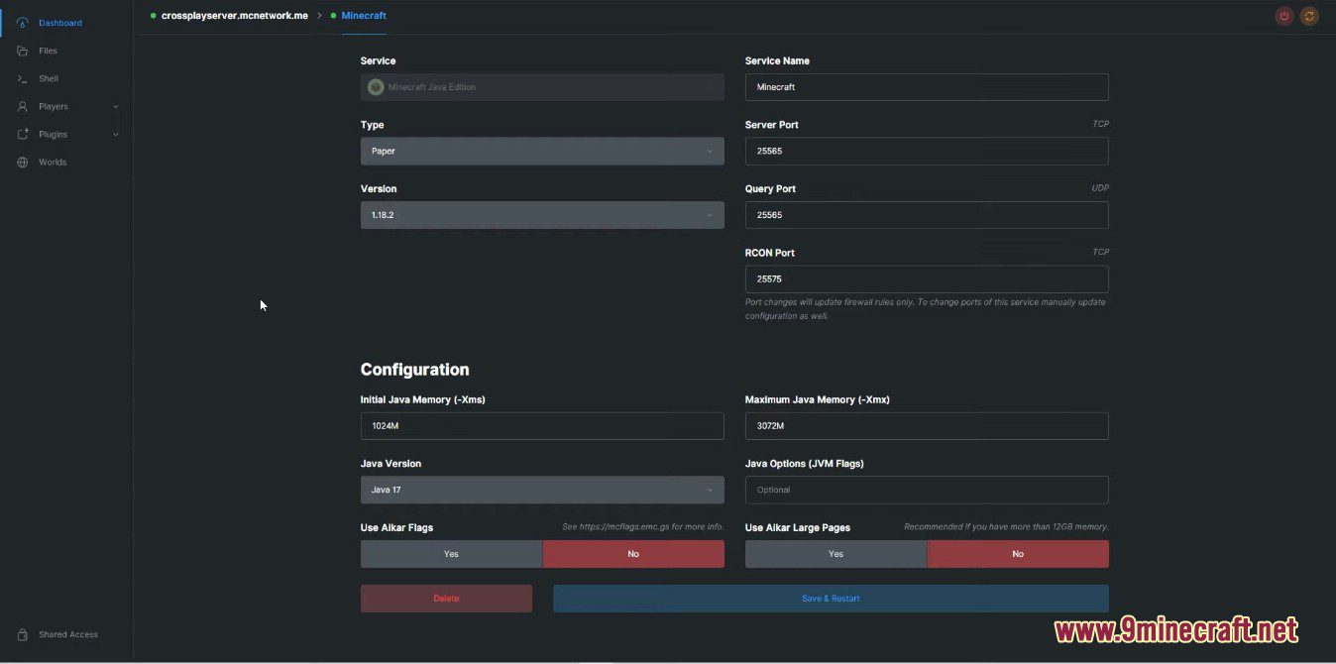Screen dimensions: 1336x664
Task: Click the orange restart icon
Action: [1309, 16]
